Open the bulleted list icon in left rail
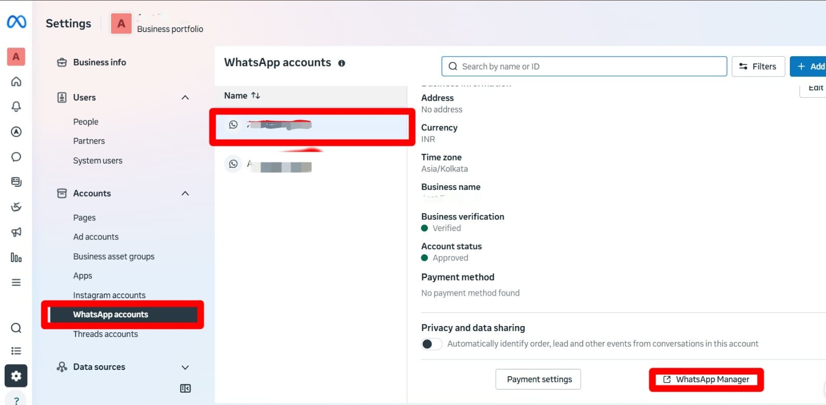This screenshot has width=826, height=405. pos(16,351)
